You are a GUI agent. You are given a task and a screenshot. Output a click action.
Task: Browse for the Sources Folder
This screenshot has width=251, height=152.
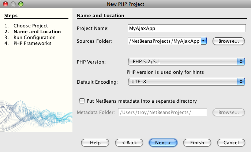click(228, 41)
